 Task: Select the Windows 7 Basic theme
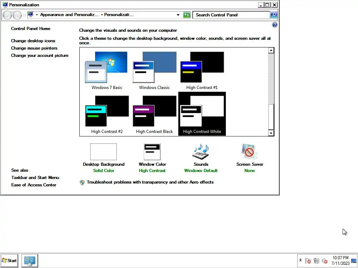pyautogui.click(x=107, y=70)
